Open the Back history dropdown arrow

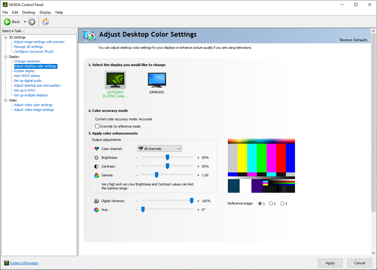click(x=25, y=22)
